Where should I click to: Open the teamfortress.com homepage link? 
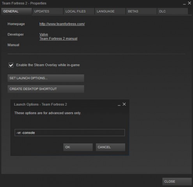click(62, 24)
